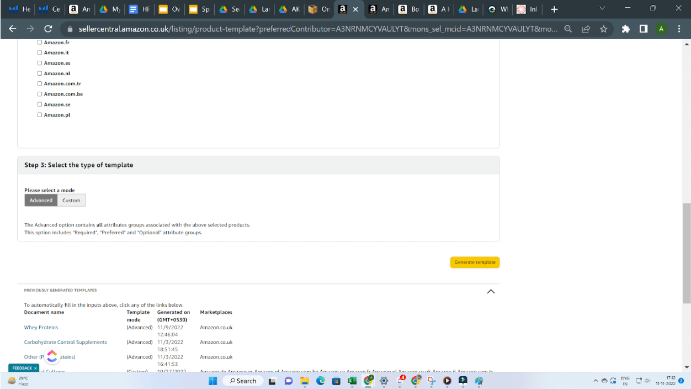Open the Carbohydrate Control Supplements template link

pyautogui.click(x=66, y=342)
